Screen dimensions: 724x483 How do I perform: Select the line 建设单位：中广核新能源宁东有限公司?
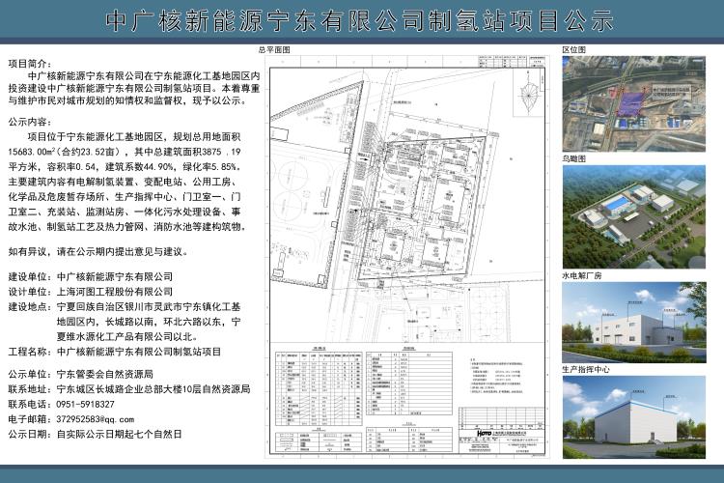pos(91,277)
